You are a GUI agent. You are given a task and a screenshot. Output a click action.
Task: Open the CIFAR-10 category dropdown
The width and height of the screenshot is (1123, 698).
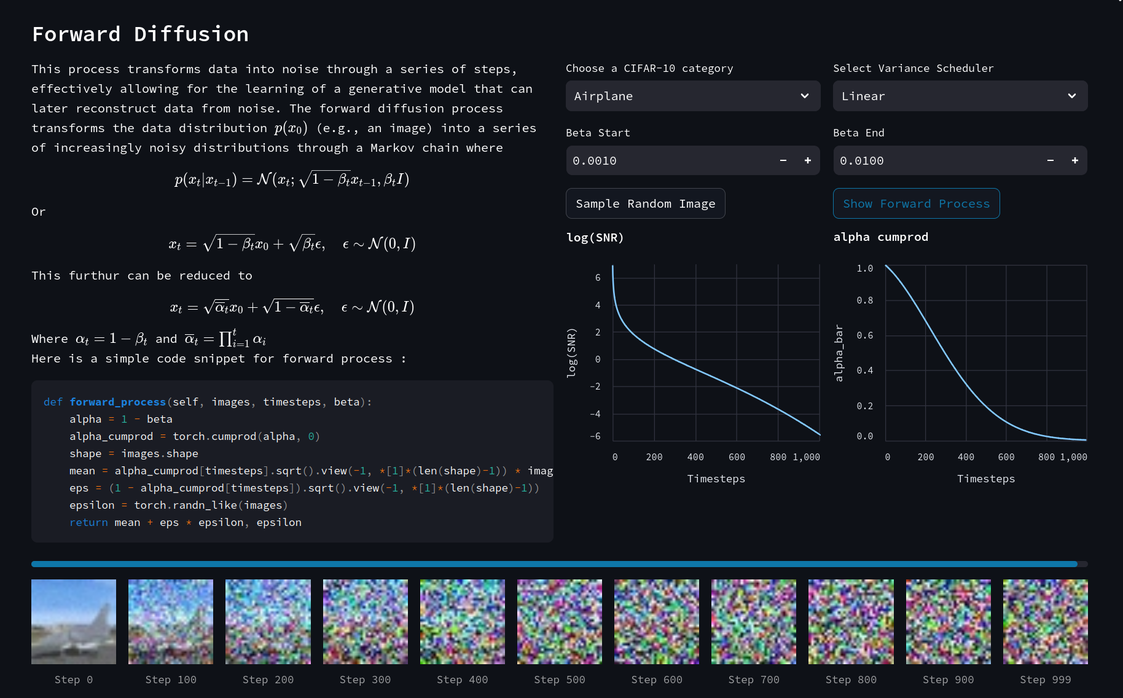tap(692, 96)
